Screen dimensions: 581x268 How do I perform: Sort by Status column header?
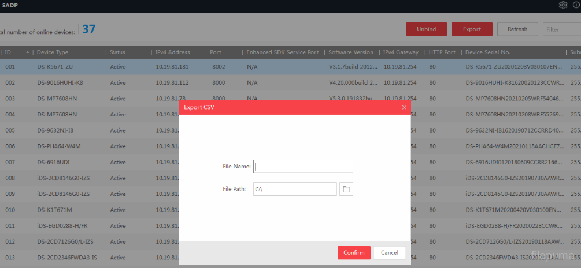(x=117, y=52)
